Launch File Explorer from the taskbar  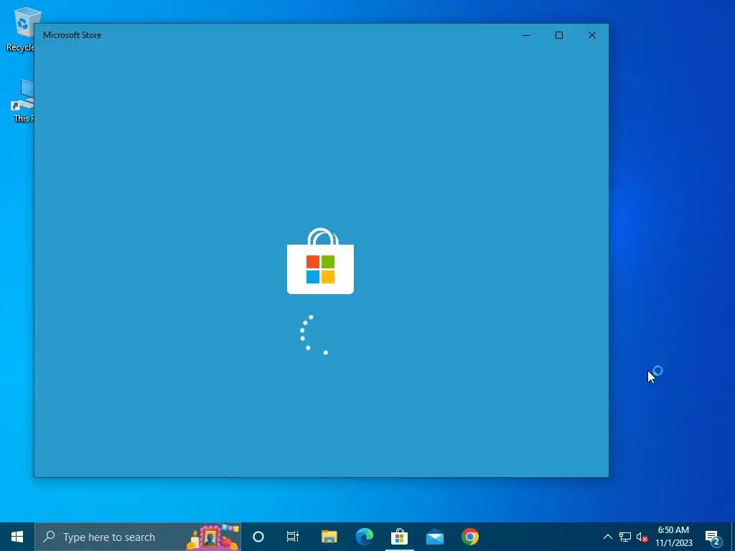(x=329, y=537)
